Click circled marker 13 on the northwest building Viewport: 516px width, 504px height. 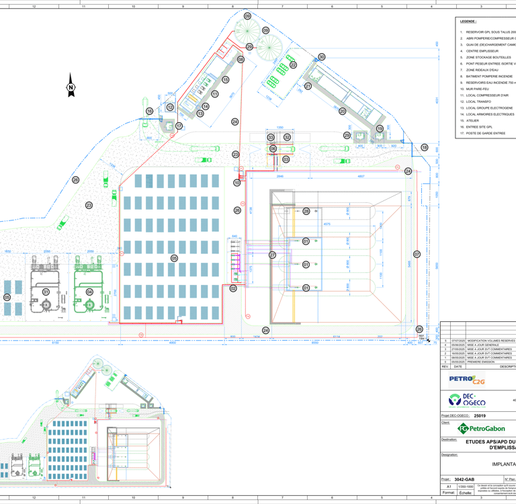200,114
